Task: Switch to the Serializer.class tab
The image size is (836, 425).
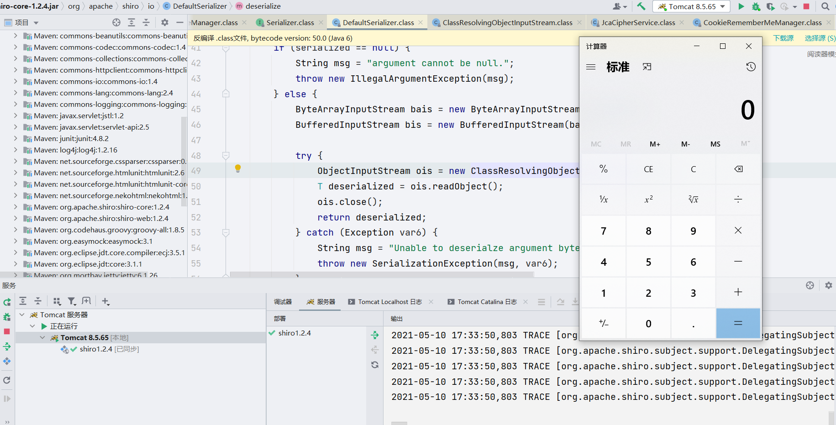Action: click(x=290, y=22)
